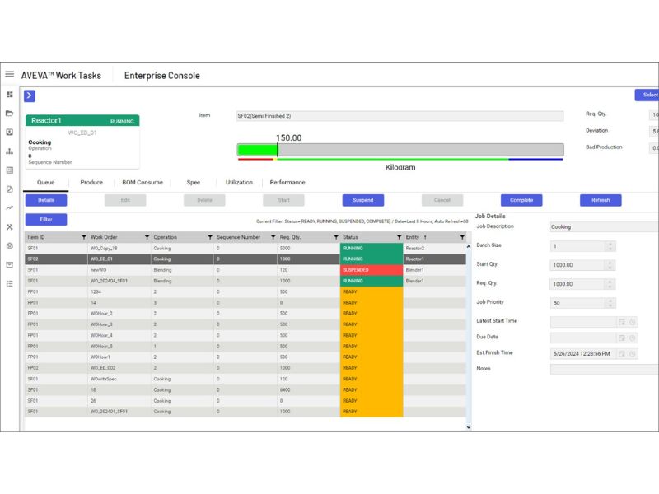This screenshot has height=494, width=659.
Task: Open the Status column filter
Action: 399,237
